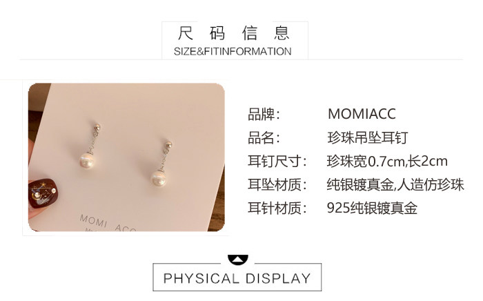Click the 耳坠材质 label
This screenshot has width=483, height=301.
(x=277, y=184)
